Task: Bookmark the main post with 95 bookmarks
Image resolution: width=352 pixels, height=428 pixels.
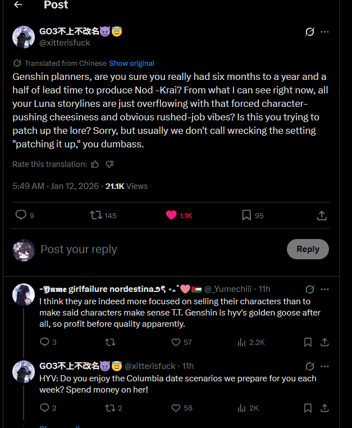Action: [253, 215]
